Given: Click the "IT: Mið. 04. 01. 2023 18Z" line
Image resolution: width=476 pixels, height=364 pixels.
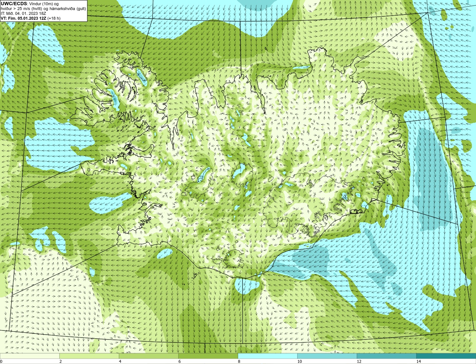Looking at the screenshot, I should [x=23, y=13].
